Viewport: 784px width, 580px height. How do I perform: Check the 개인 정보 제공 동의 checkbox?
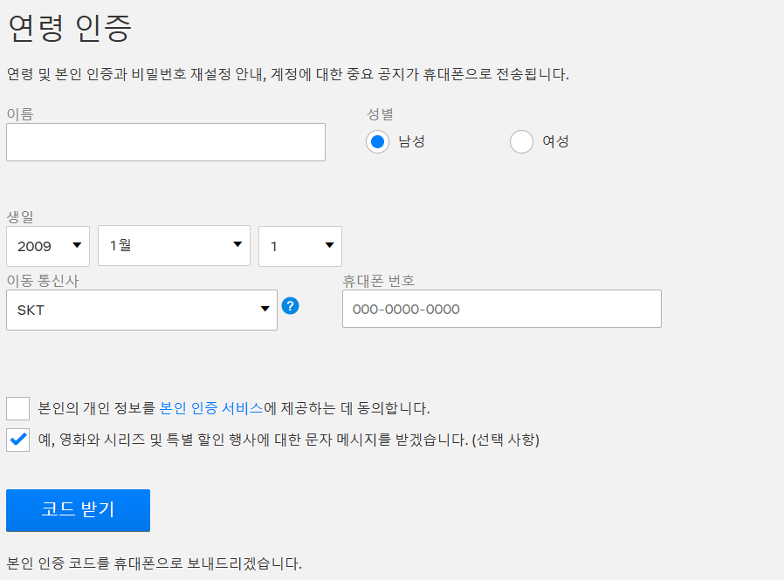pos(18,409)
